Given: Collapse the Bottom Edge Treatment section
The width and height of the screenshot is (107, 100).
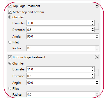Looking at the screenshot, I should pos(97,57).
